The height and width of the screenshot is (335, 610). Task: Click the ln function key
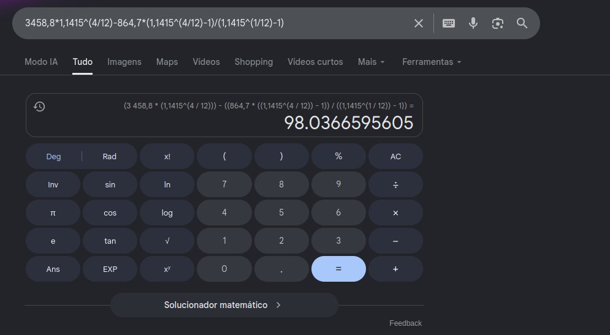point(167,184)
